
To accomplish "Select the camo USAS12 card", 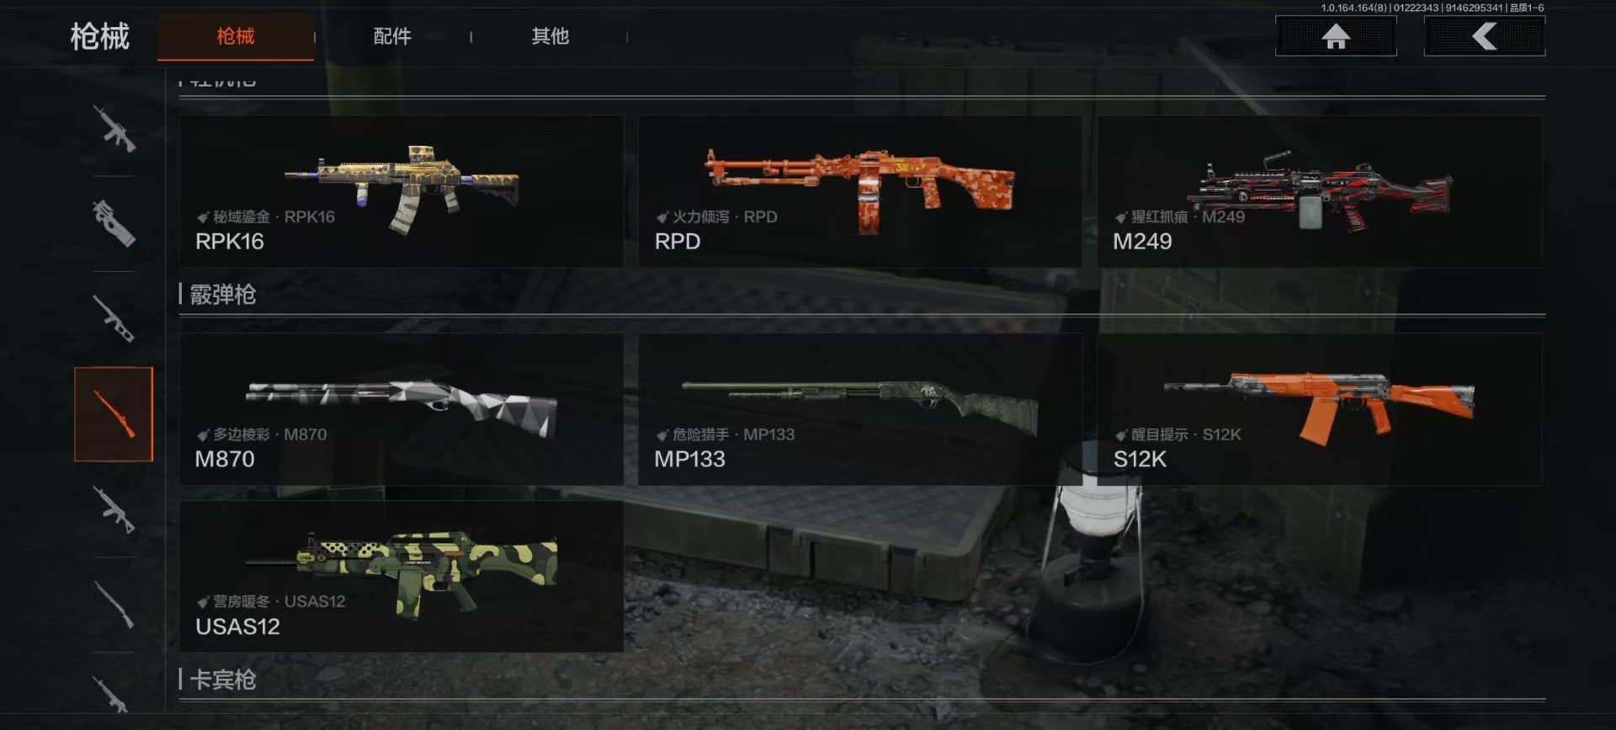I will [401, 577].
